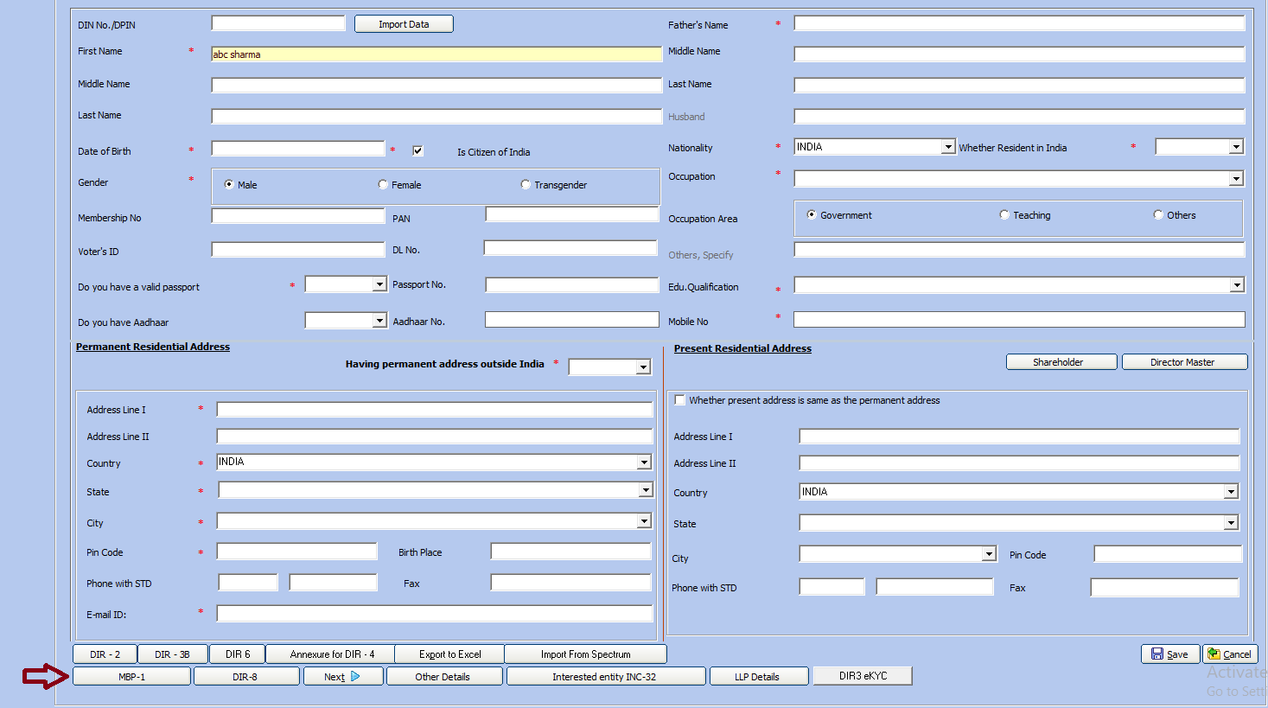Click permanent address Pin Code field
This screenshot has height=708, width=1268.
click(297, 552)
